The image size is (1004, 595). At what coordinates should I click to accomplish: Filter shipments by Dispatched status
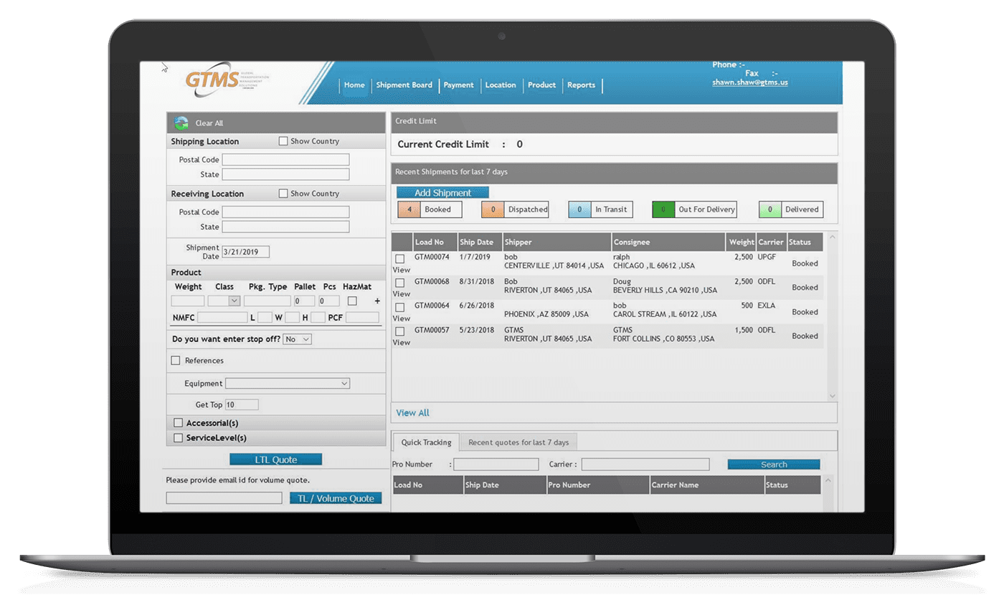(515, 209)
